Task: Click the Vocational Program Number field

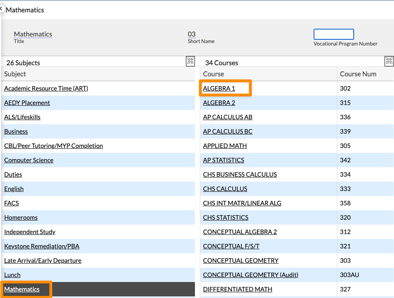Action: point(333,34)
